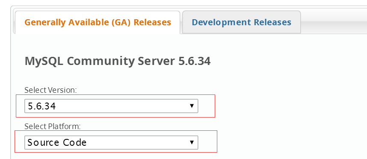Click the Select Version label
The image size is (367, 159).
click(50, 90)
